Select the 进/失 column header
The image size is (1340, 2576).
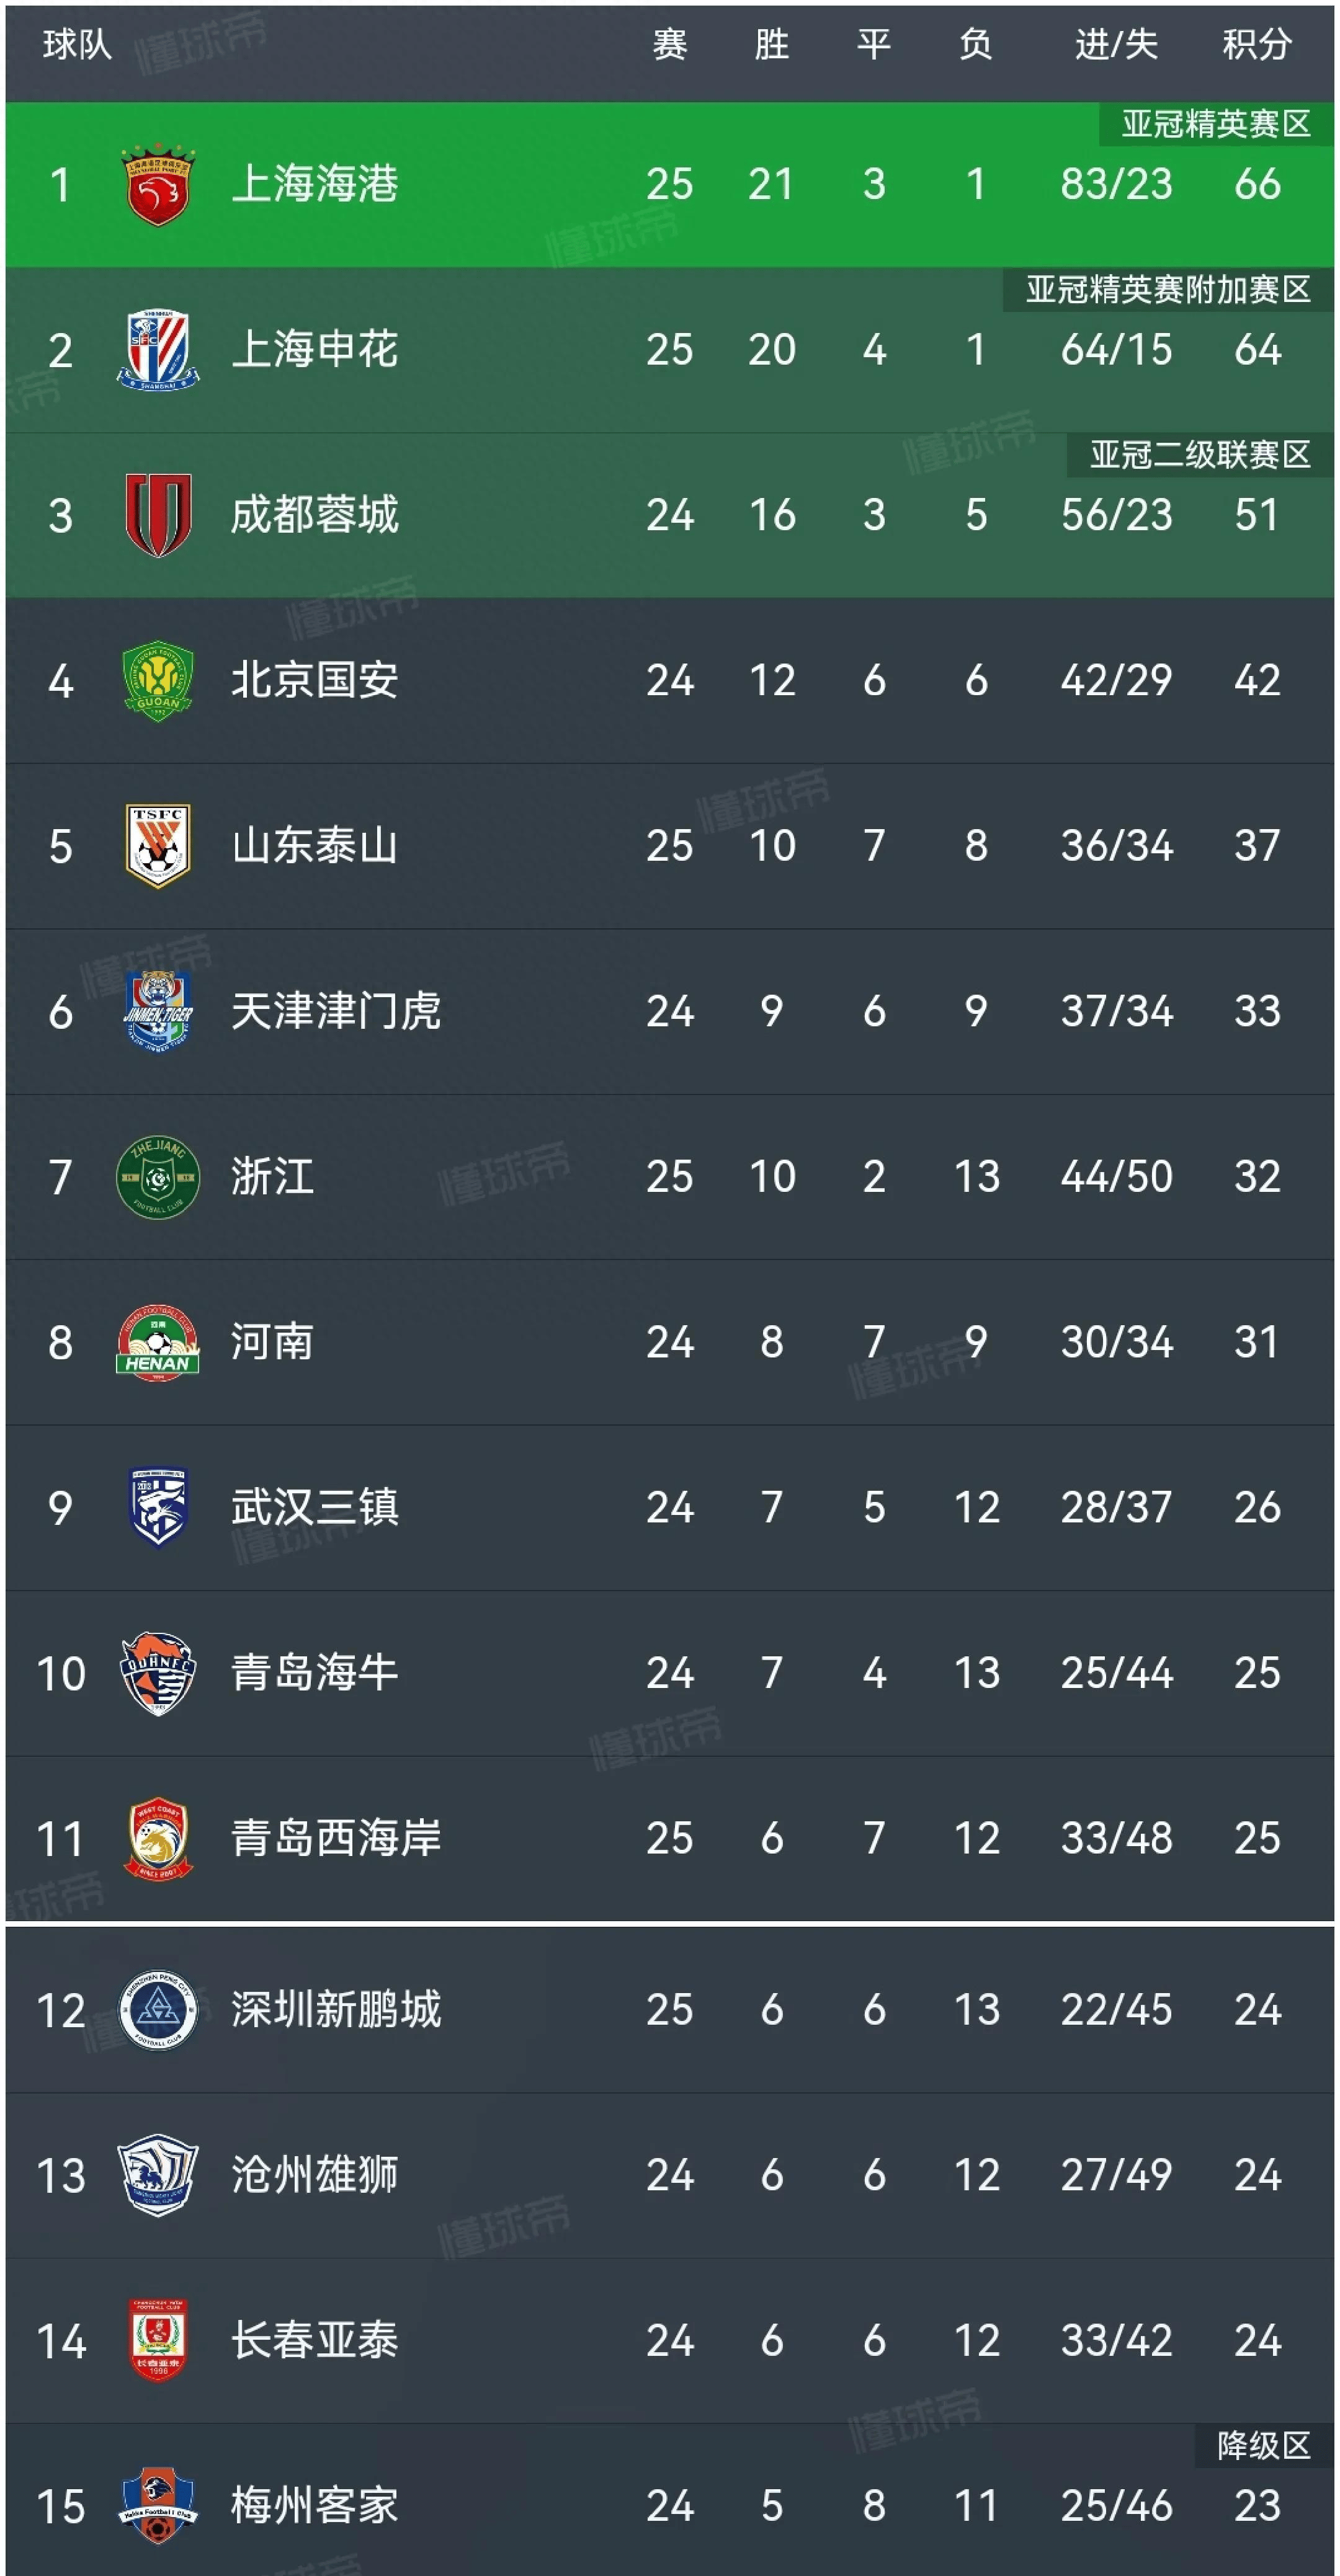point(1116,45)
